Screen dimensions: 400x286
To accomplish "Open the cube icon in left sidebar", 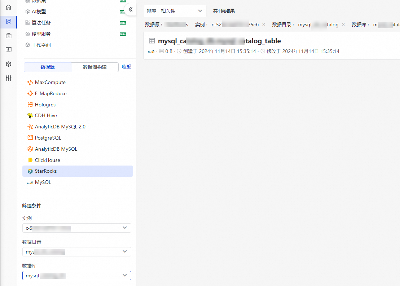I will click(x=8, y=64).
